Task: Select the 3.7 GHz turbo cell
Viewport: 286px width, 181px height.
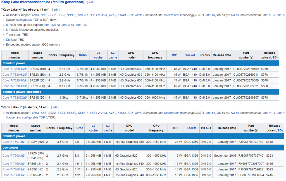Action: [x=82, y=97]
